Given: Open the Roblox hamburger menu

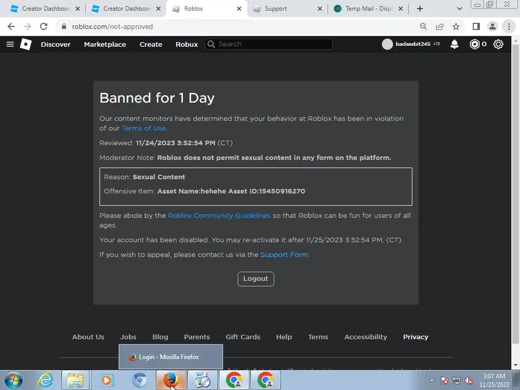Looking at the screenshot, I should [x=10, y=44].
